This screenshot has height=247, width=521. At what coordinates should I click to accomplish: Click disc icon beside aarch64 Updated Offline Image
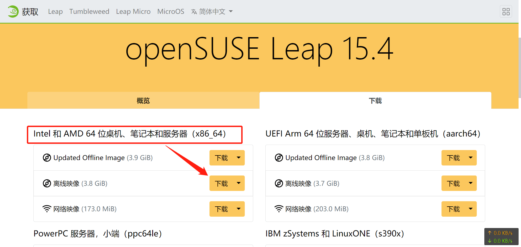[x=279, y=158]
